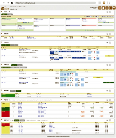Go to home via the brown house icon
This screenshot has width=116, height=138.
[x=103, y=8]
